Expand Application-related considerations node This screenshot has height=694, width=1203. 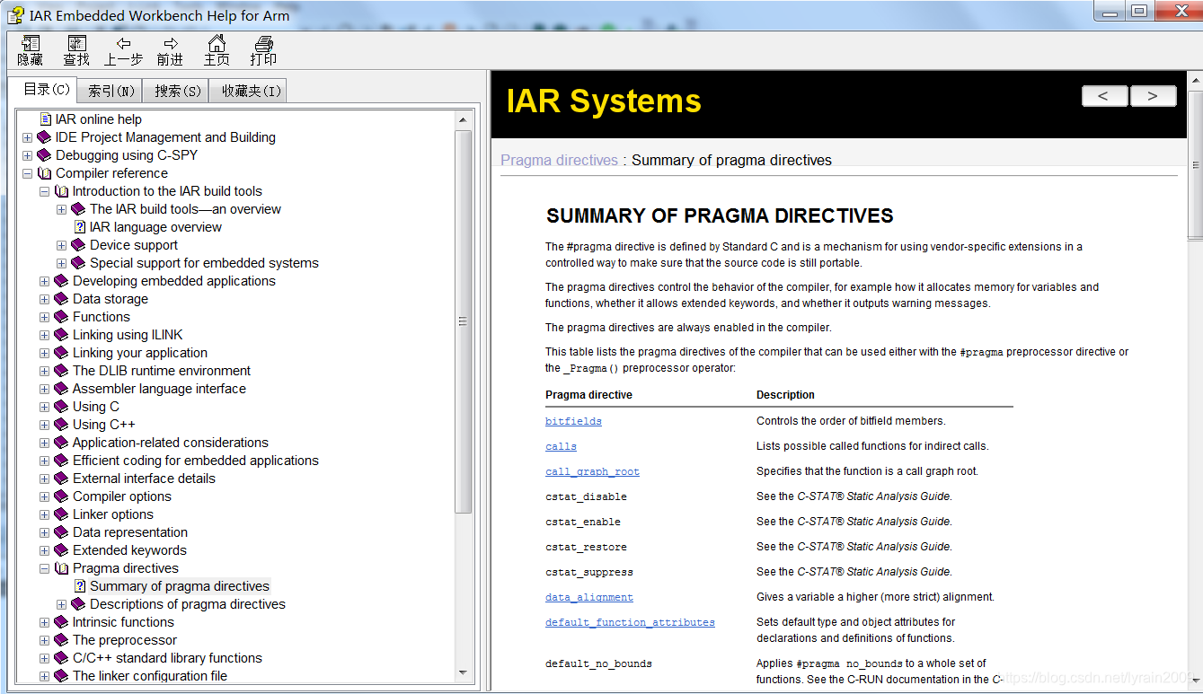44,443
